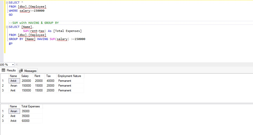Collapse the SELECT [Name] query block
This screenshot has width=253, height=135.
[7, 27]
